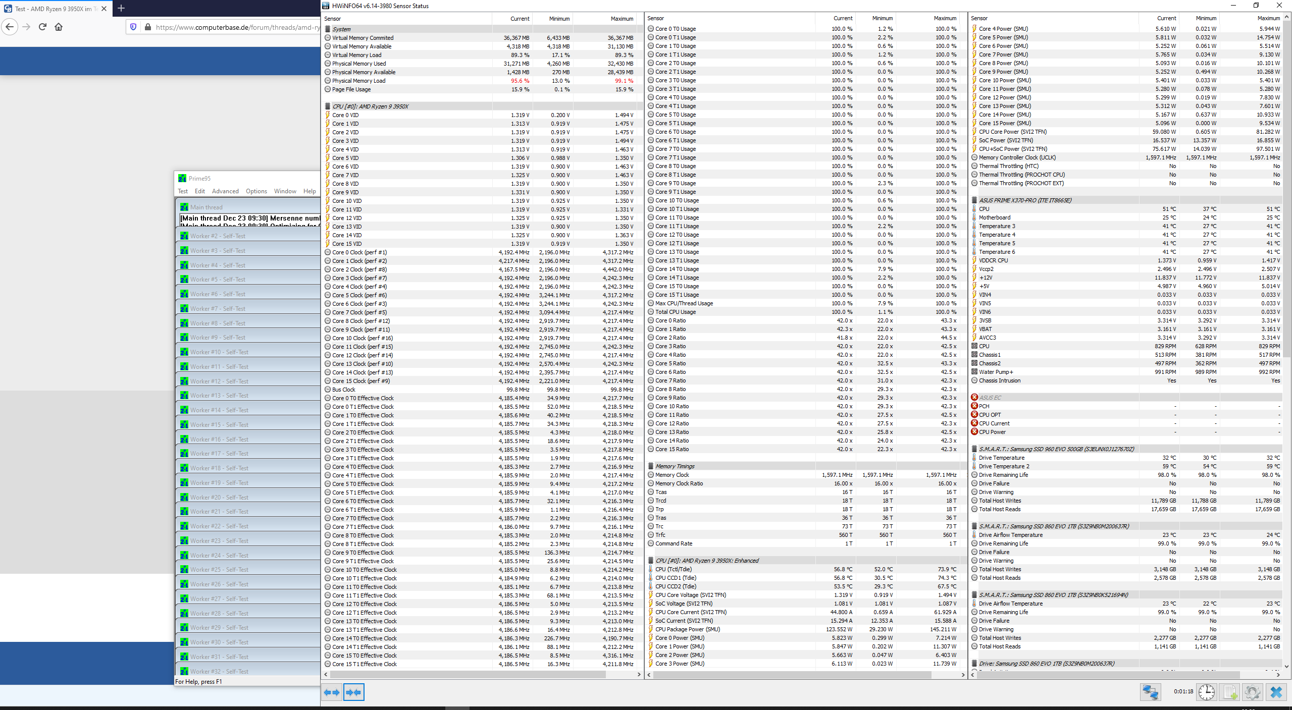The width and height of the screenshot is (1292, 710).
Task: Open HWiNFO sensor settings gear icon
Action: 1253,692
